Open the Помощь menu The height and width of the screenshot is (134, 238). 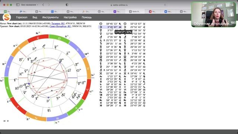[x=87, y=17]
